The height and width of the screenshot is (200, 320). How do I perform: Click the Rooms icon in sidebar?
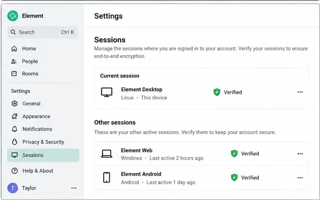[14, 74]
